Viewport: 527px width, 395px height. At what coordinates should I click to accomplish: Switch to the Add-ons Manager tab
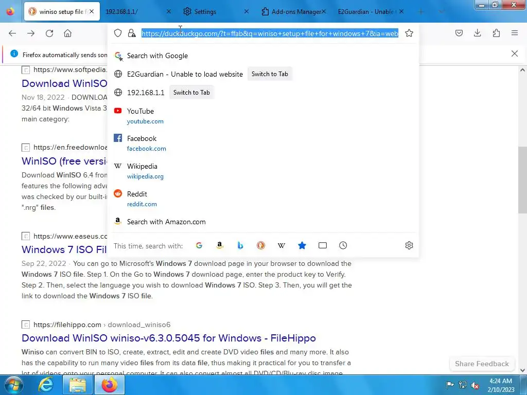[x=293, y=11]
